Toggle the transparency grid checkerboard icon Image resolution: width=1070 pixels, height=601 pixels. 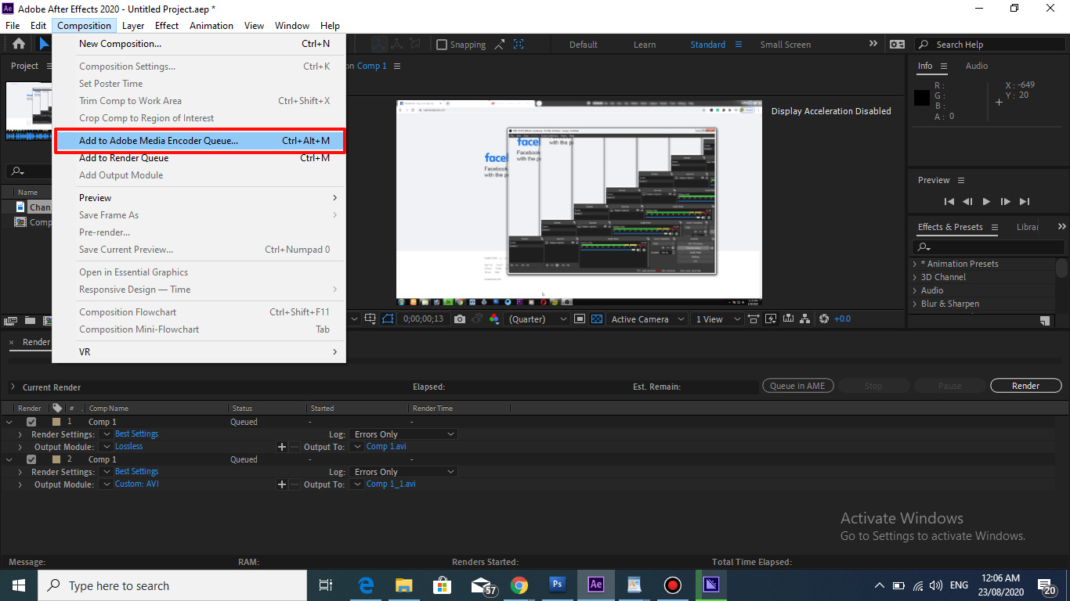pyautogui.click(x=598, y=318)
